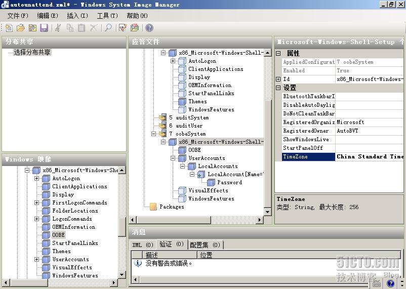Expand the Id property row
Viewport: 406px width, 289px height.
(x=278, y=79)
